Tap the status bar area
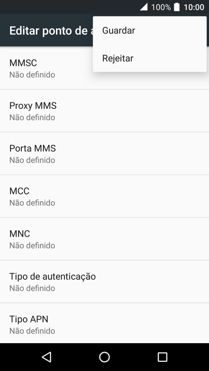Image resolution: width=209 pixels, height=371 pixels. coord(67,7)
